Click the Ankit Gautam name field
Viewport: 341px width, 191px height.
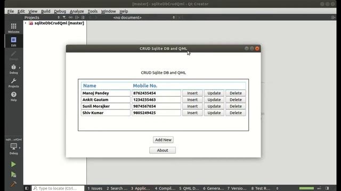click(x=105, y=100)
